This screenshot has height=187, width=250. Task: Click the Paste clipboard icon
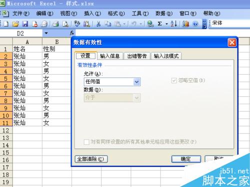click(117, 24)
